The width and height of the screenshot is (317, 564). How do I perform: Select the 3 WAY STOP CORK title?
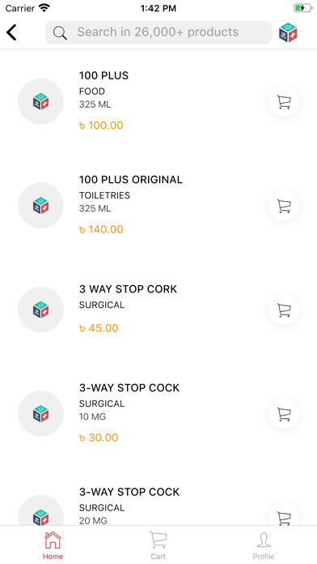click(x=128, y=289)
